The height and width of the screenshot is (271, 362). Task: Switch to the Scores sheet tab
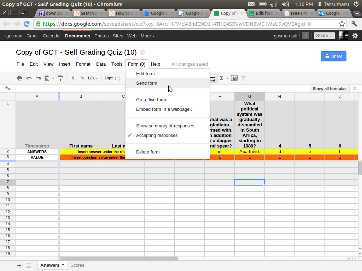click(77, 265)
